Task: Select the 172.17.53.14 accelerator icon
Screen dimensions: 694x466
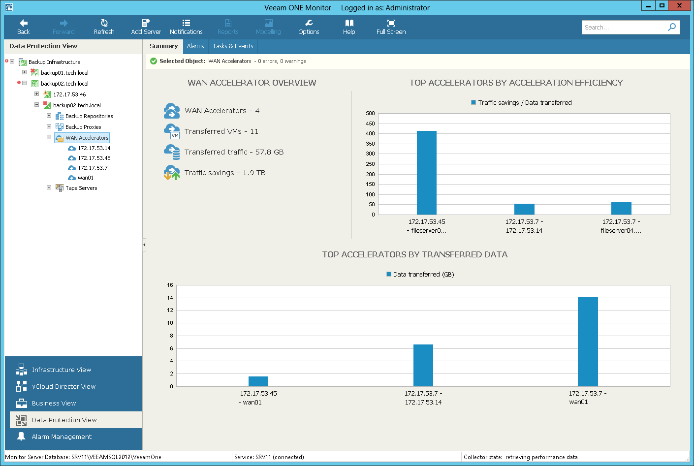Action: pyautogui.click(x=72, y=148)
